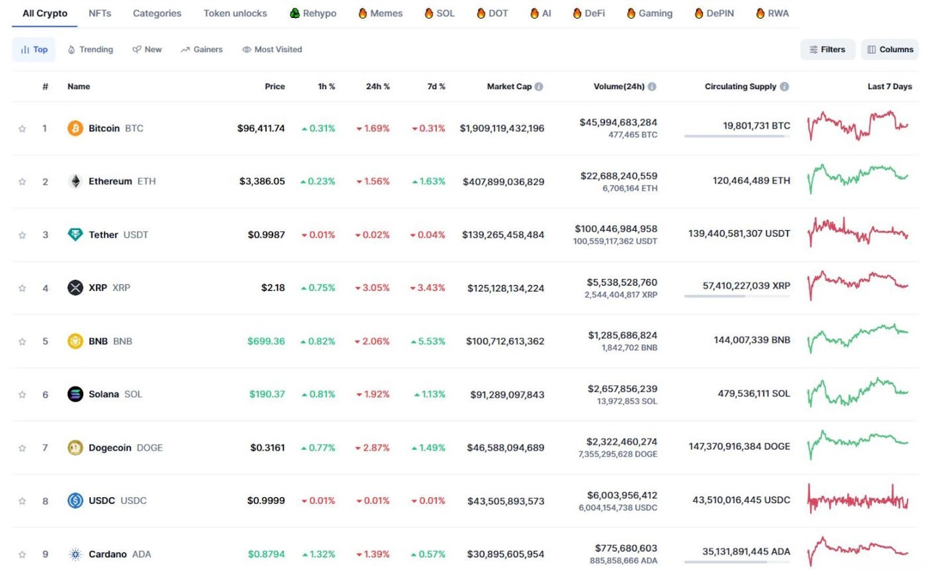Click Bitcoin circulating supply progress bar

pos(737,136)
